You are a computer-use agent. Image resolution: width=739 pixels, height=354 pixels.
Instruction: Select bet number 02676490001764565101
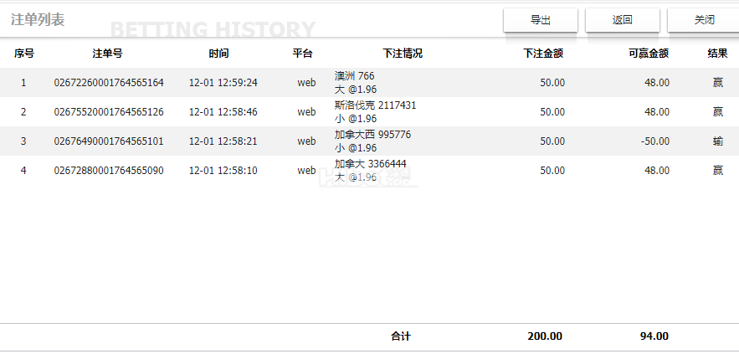click(x=109, y=141)
